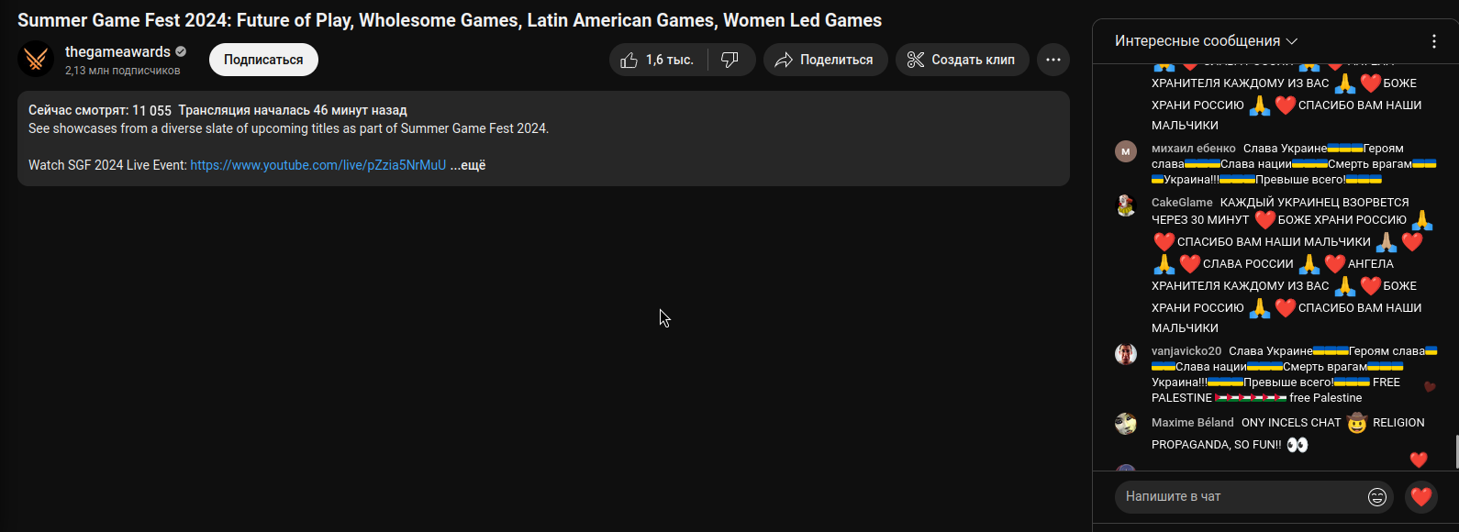Click the chat panel scrollbar

pyautogui.click(x=1456, y=451)
